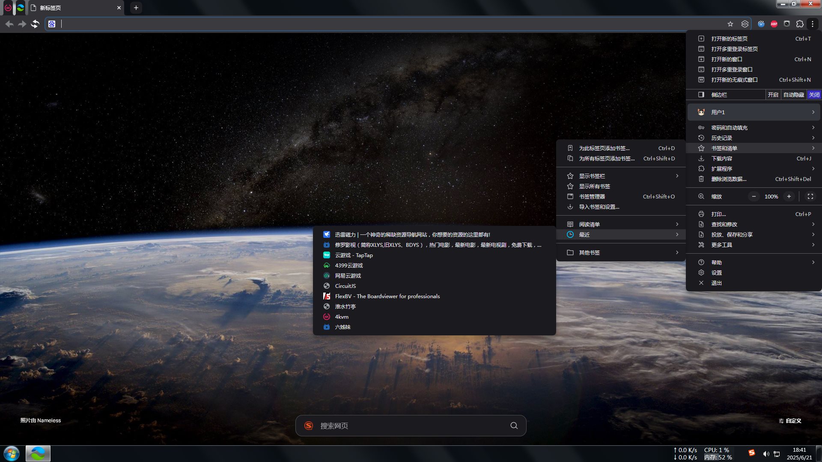Open recent bookmark CircuitJS
The image size is (822, 462).
[435, 286]
